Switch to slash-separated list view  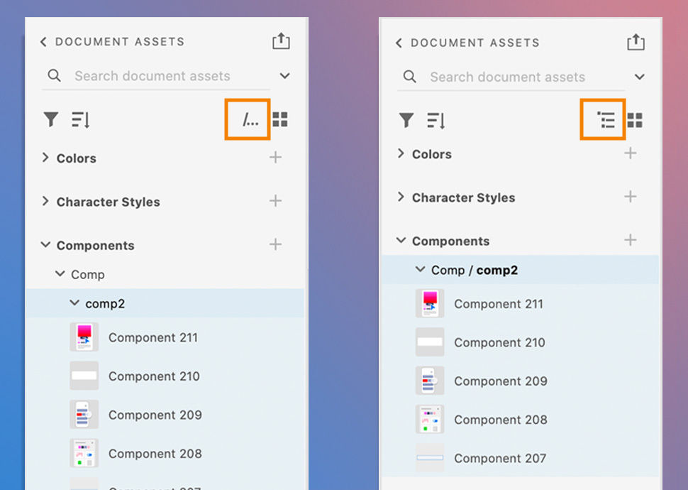coord(247,119)
